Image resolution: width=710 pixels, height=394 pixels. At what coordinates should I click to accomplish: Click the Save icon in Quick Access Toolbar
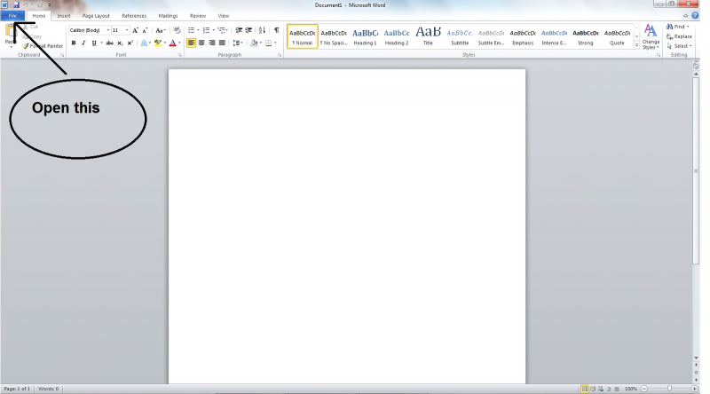(16, 5)
